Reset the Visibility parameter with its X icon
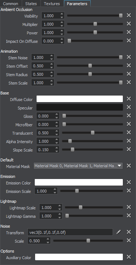The width and height of the screenshot is (136, 265). point(129,15)
